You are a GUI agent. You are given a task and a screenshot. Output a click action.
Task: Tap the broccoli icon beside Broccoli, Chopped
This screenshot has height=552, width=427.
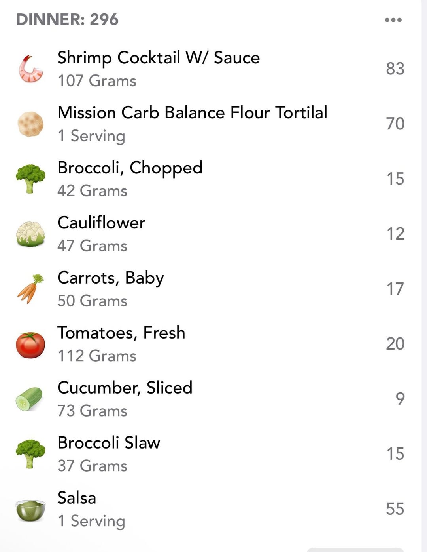30,179
